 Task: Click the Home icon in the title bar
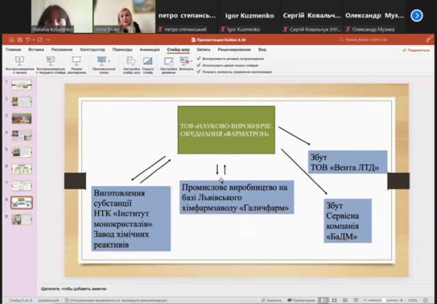click(12, 40)
